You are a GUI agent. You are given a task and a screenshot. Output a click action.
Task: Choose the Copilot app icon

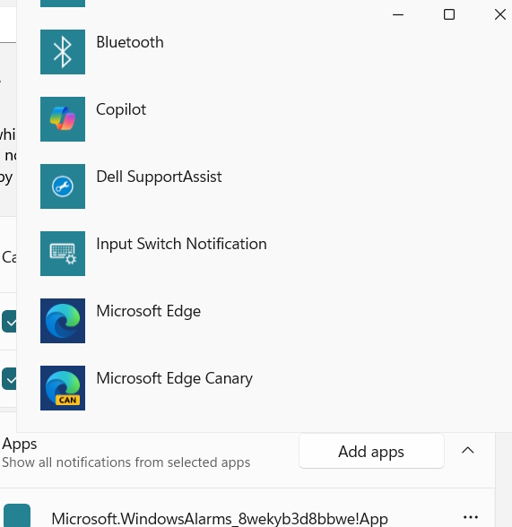(x=63, y=119)
